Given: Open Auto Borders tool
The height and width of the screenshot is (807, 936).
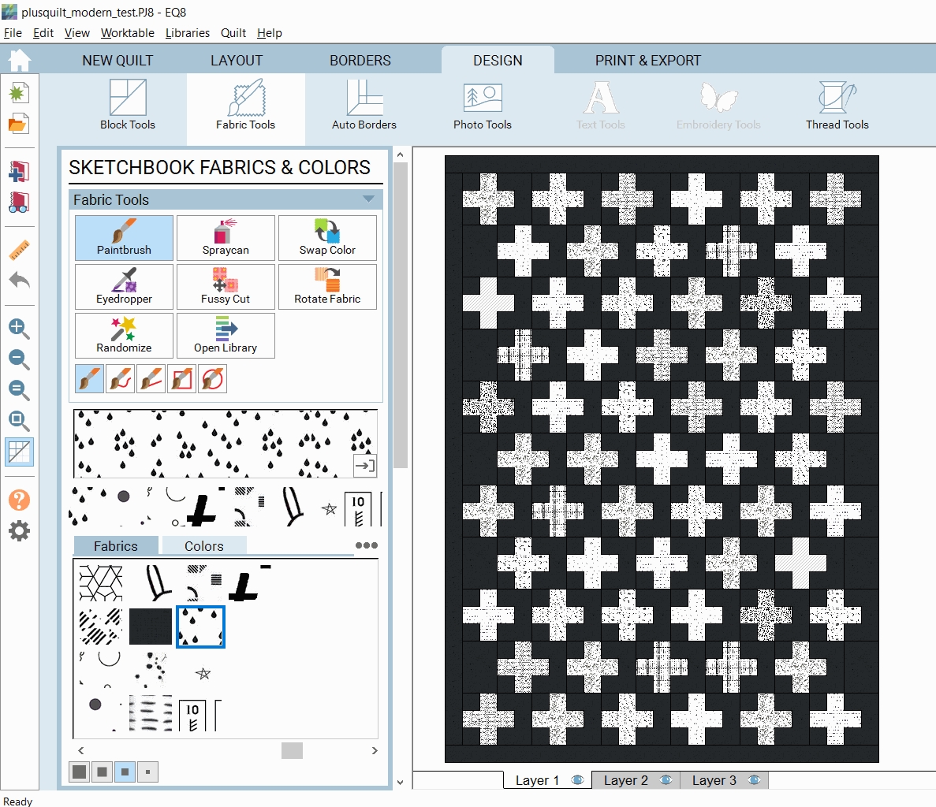Looking at the screenshot, I should coord(364,105).
